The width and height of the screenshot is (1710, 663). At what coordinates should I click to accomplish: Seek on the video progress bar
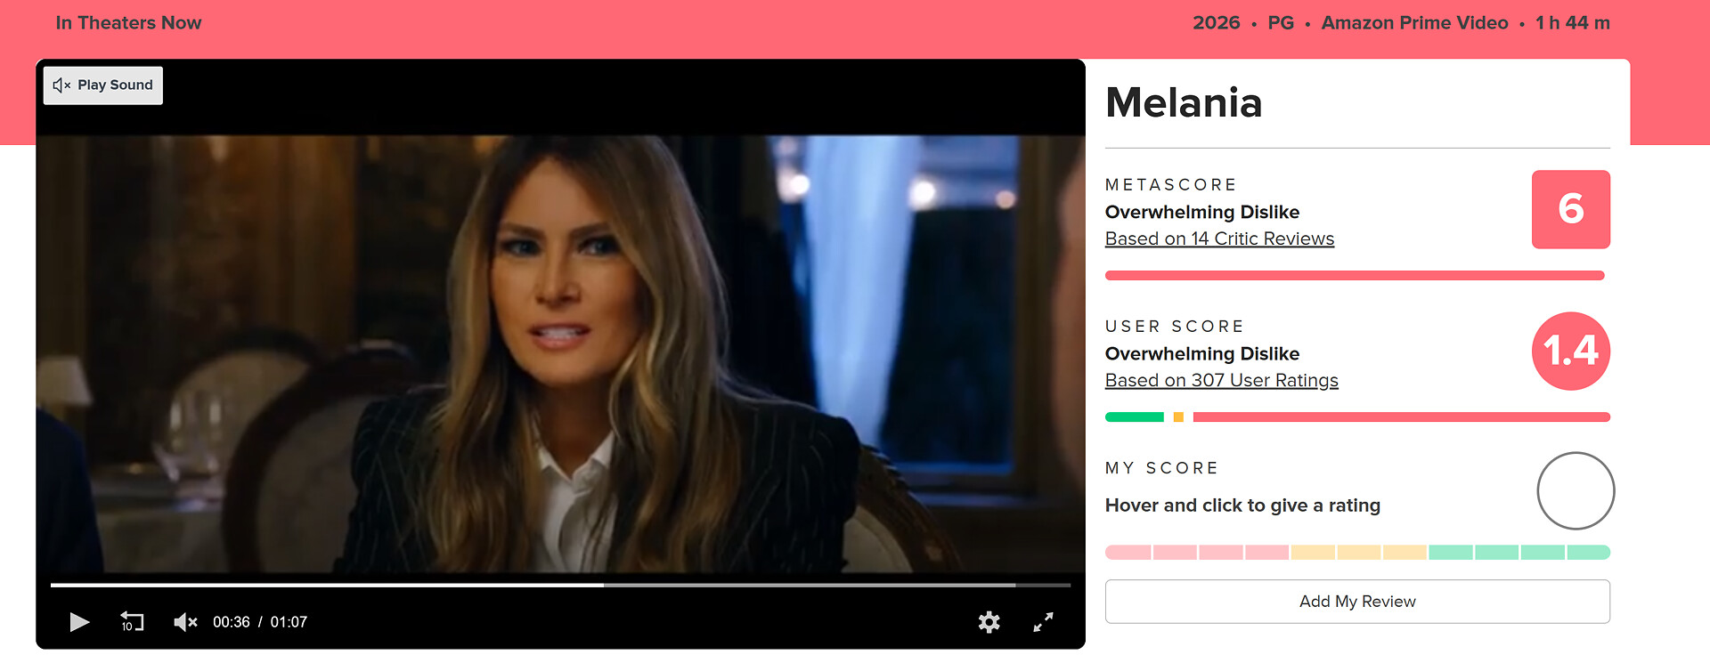(x=560, y=586)
